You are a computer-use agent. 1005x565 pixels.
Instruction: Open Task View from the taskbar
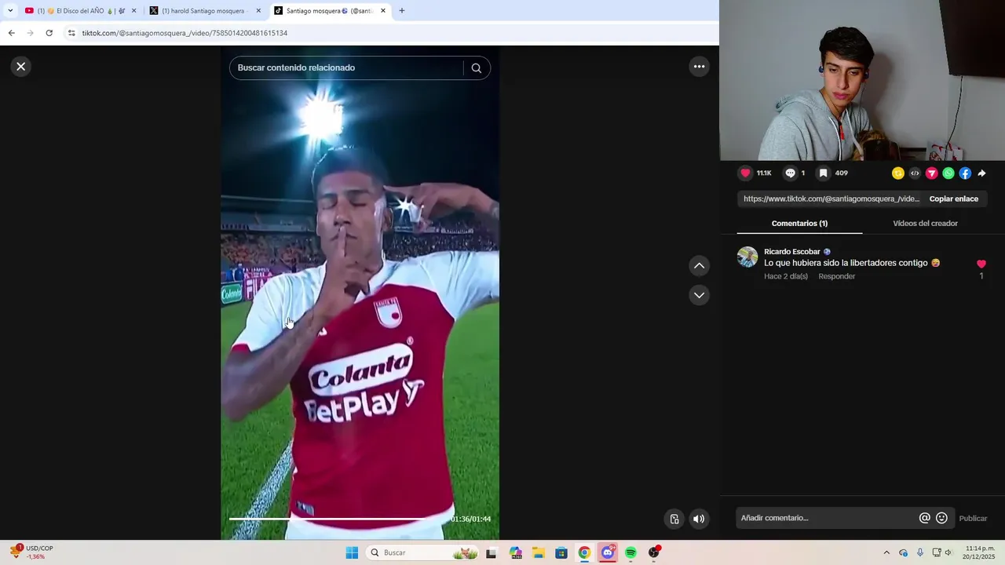tap(492, 552)
